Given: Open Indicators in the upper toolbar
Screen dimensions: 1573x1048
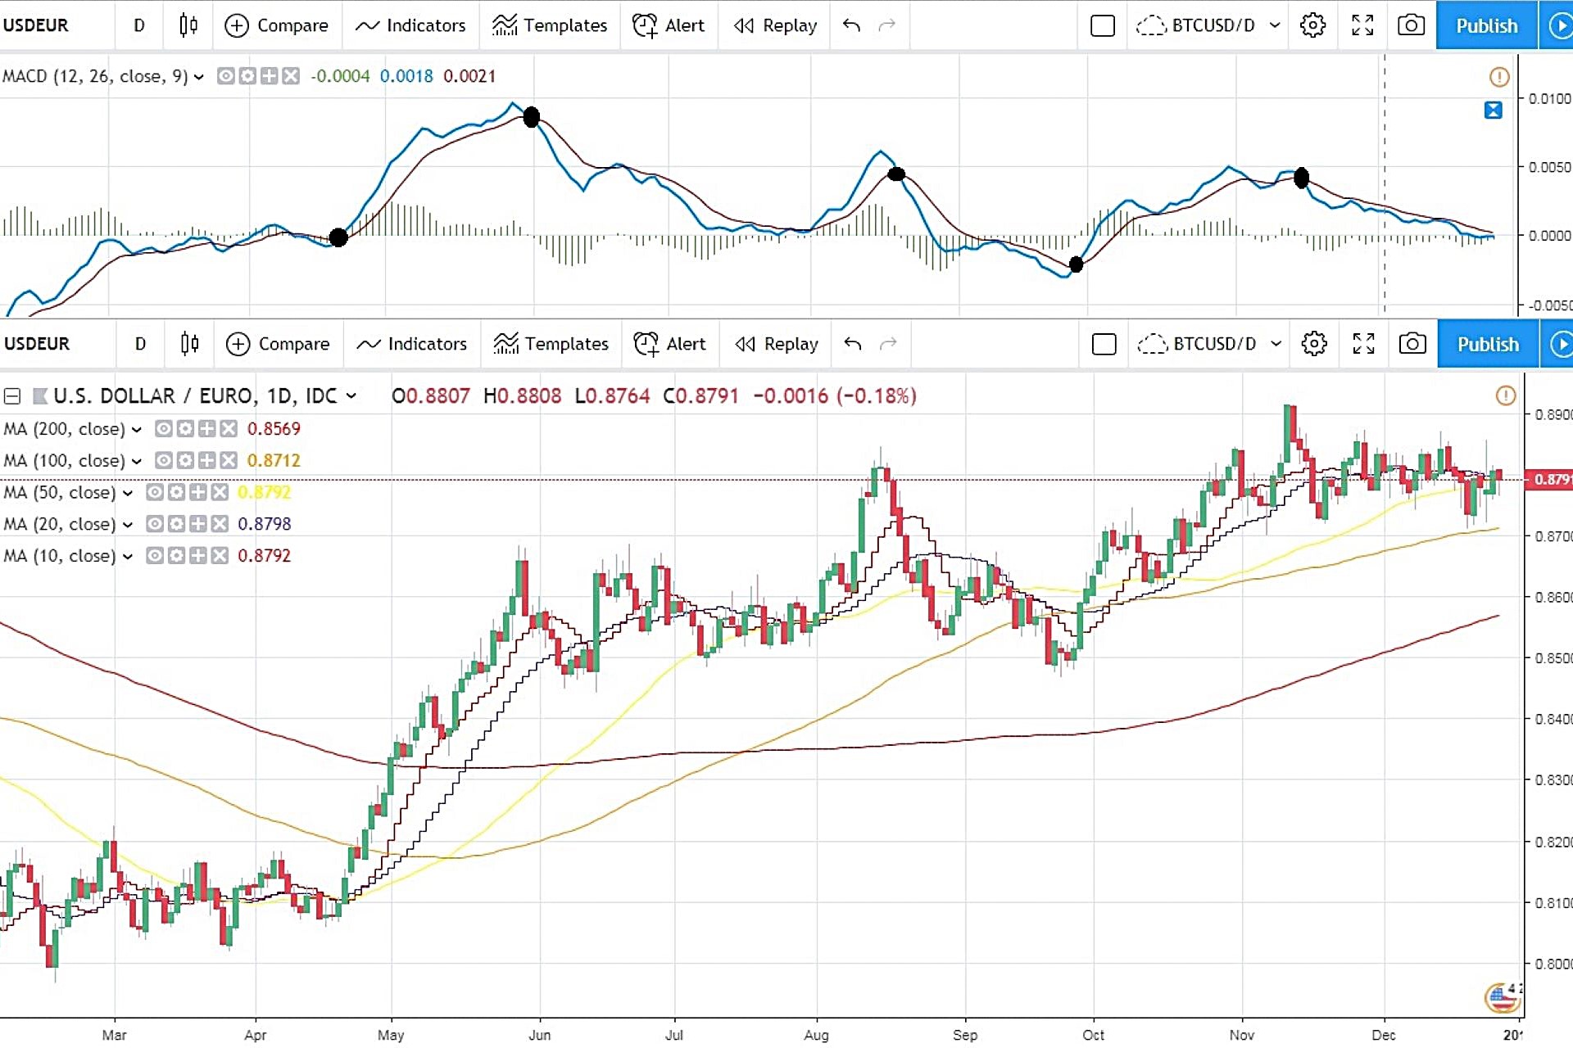Looking at the screenshot, I should (x=410, y=25).
